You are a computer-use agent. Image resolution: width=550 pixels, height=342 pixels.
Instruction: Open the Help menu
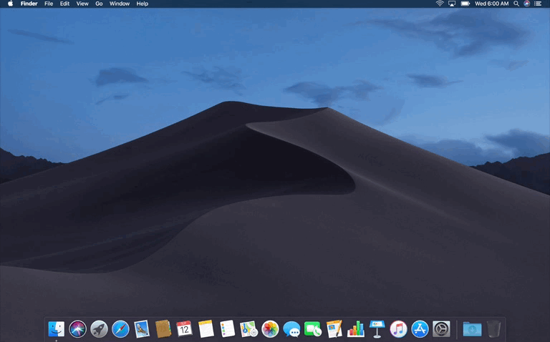click(x=142, y=4)
